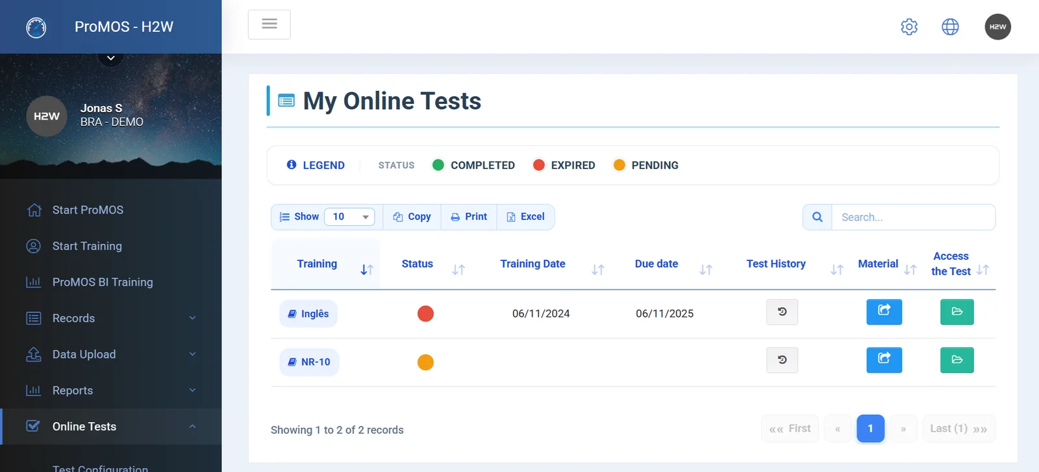
Task: Focus the Search input field
Action: pos(913,217)
